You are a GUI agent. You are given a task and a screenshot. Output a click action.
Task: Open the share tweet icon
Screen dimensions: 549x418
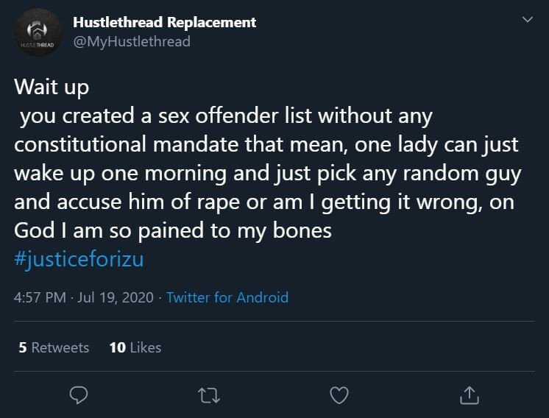(470, 395)
